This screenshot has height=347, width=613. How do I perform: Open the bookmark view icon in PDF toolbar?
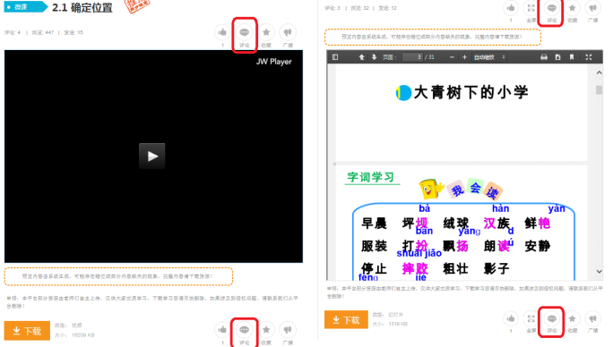(572, 57)
